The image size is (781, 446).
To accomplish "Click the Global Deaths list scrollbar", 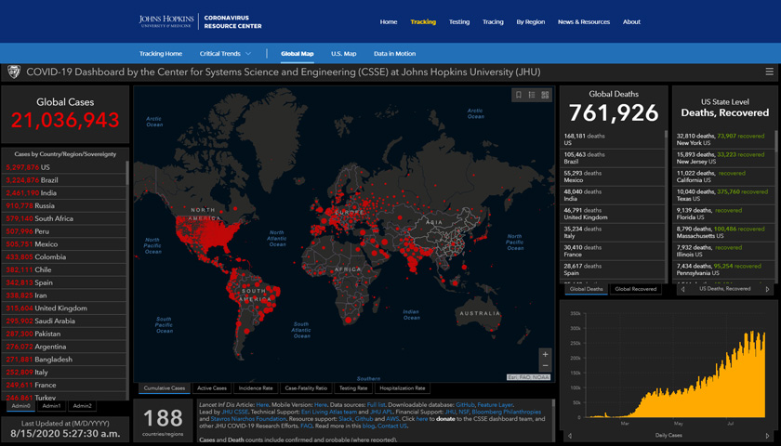I will click(666, 204).
